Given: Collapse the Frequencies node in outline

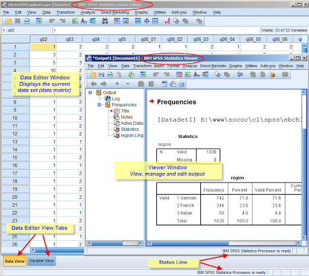Looking at the screenshot, I should click(x=99, y=105).
